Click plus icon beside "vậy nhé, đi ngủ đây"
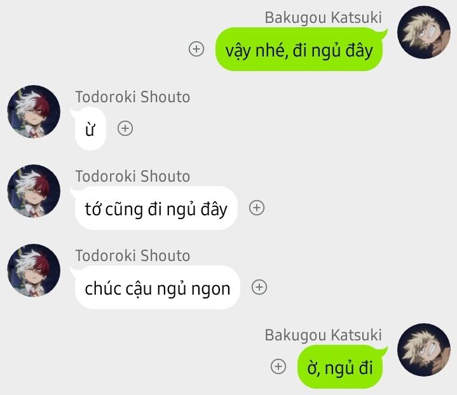 [196, 49]
